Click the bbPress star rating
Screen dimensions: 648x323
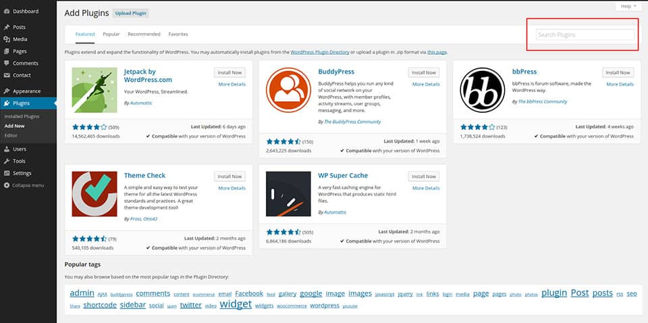pyautogui.click(x=477, y=128)
